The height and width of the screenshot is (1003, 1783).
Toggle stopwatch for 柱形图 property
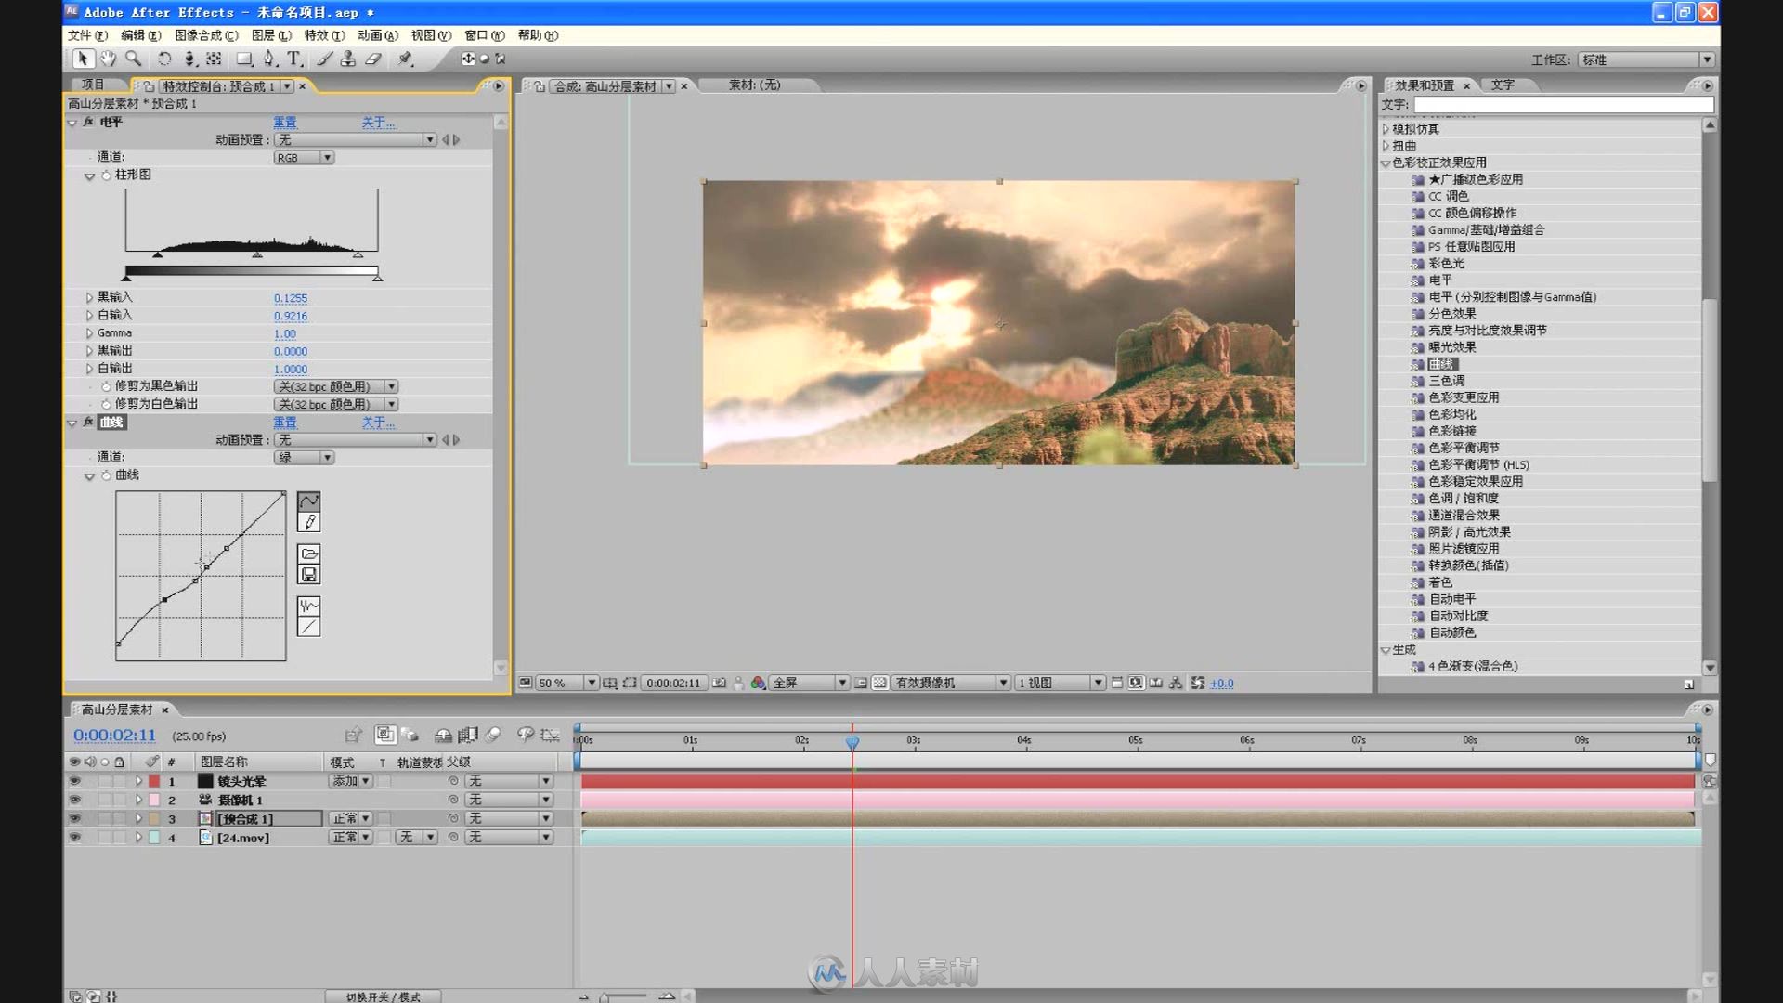point(106,175)
